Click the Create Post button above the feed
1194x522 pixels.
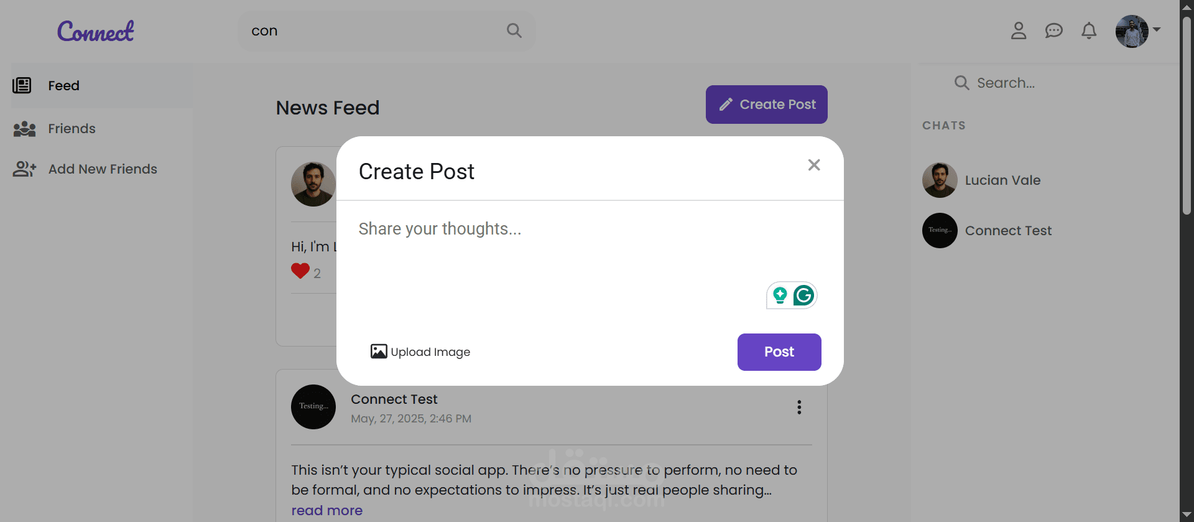point(766,105)
